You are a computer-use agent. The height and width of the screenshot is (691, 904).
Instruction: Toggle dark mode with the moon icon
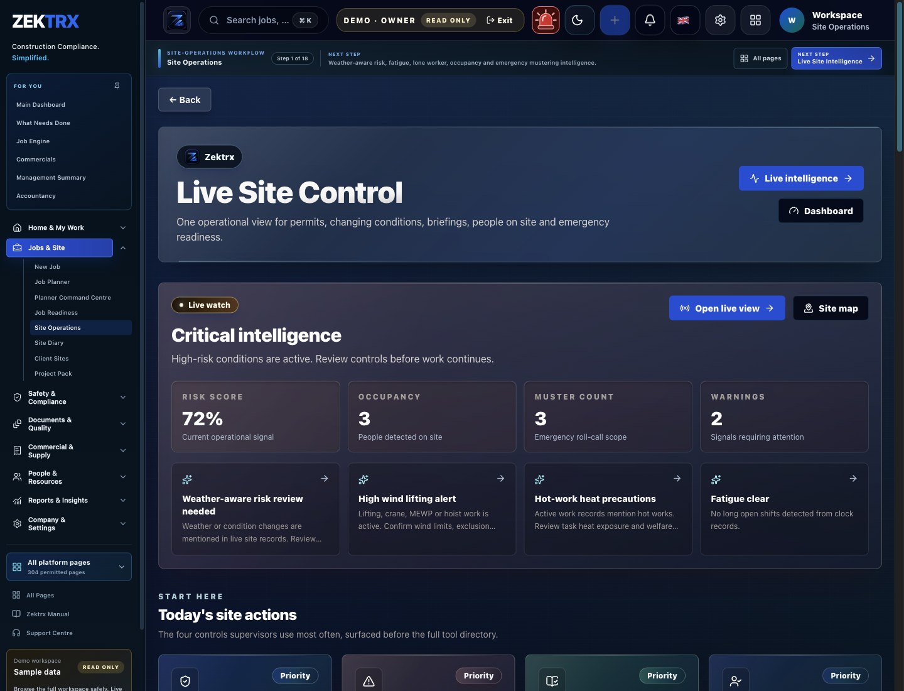point(578,20)
